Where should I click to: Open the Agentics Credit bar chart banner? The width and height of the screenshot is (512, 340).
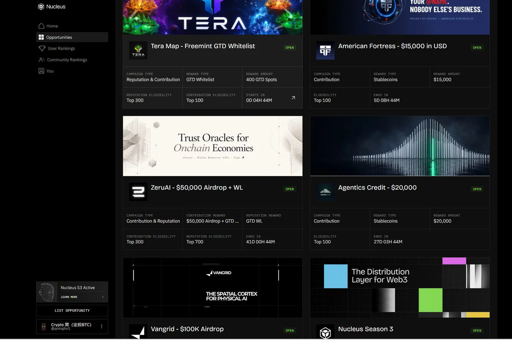point(400,146)
